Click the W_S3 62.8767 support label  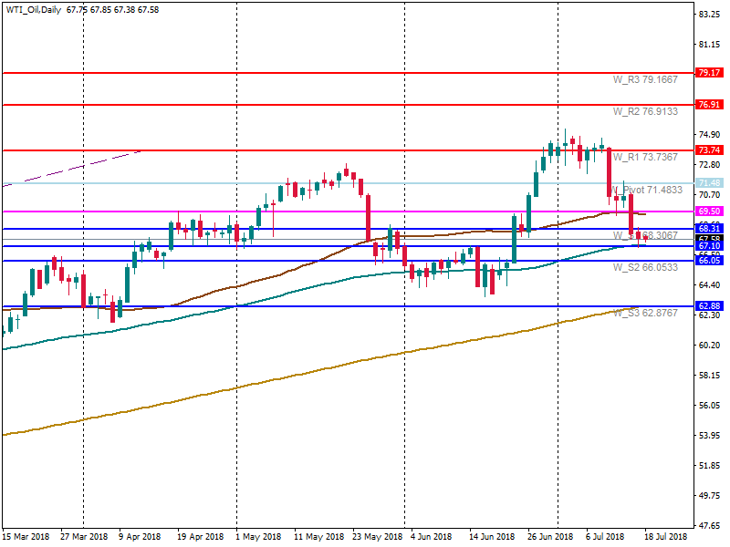coord(644,314)
